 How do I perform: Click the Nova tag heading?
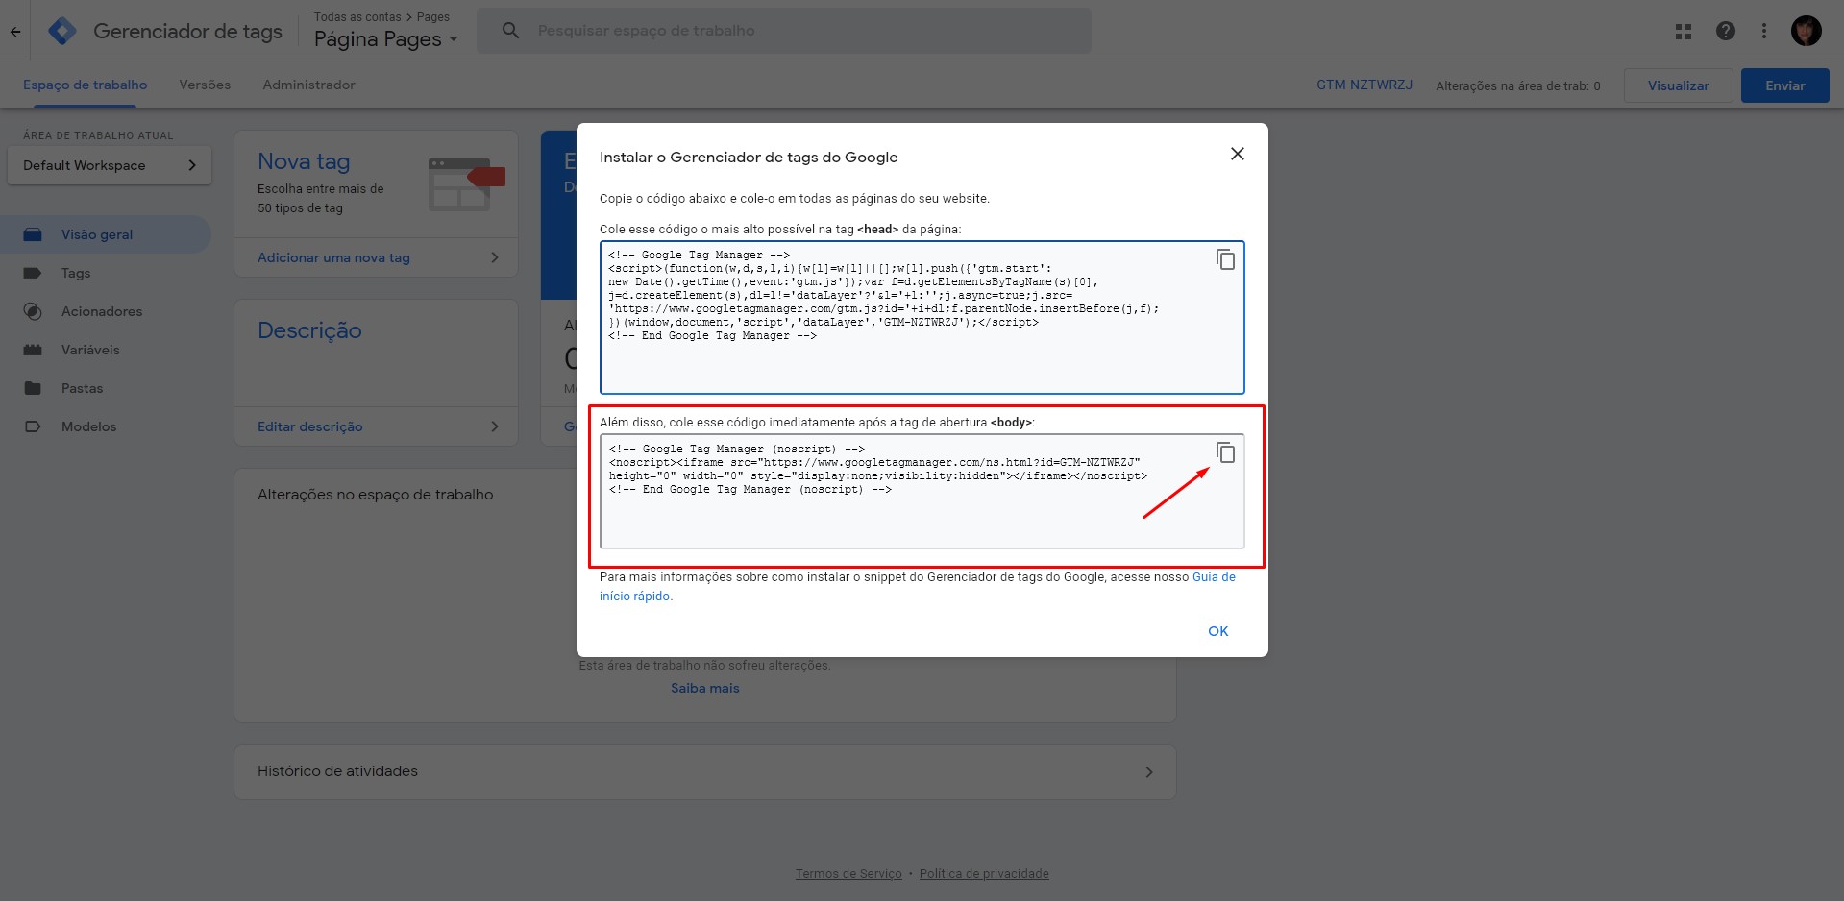tap(304, 161)
